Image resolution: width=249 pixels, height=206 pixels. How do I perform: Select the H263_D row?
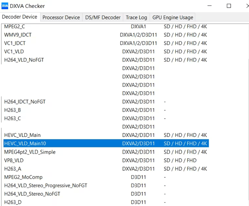(x=106, y=202)
